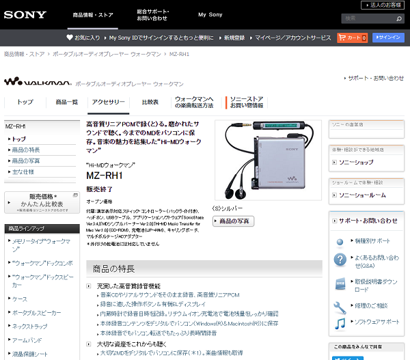Click the サポート・お問い合わせ box arrow icon
The width and height of the screenshot is (410, 360).
(x=334, y=221)
